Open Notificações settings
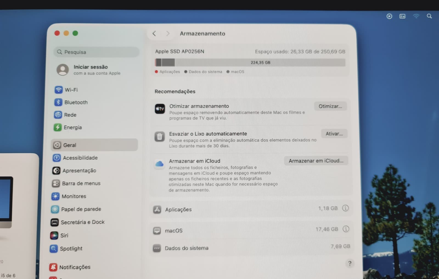This screenshot has height=279, width=439. click(70, 267)
